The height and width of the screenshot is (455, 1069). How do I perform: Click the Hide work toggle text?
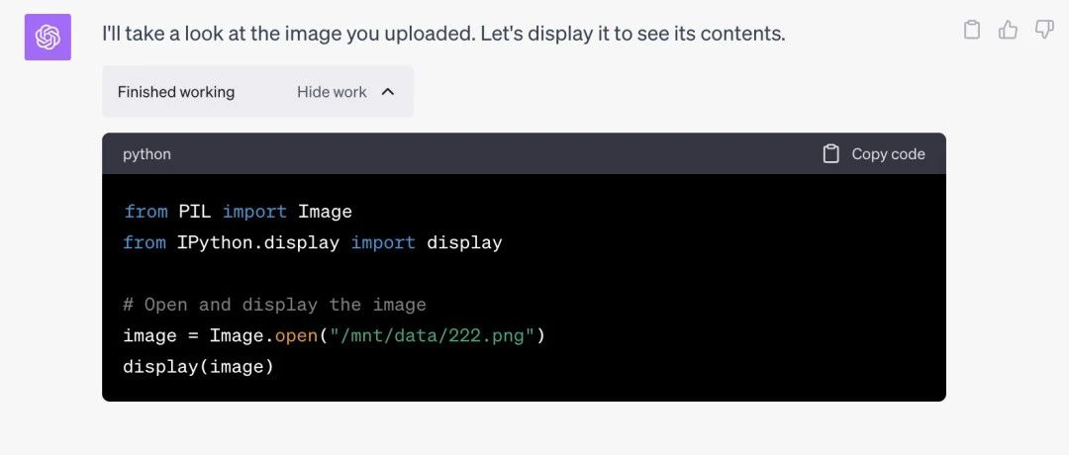tap(332, 92)
